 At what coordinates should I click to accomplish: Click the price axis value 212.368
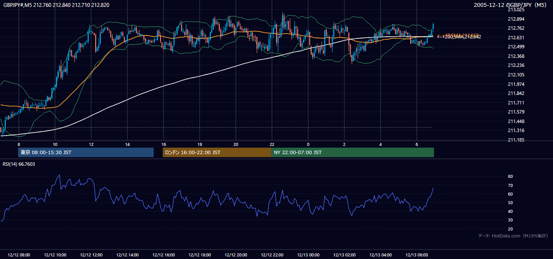coord(516,56)
